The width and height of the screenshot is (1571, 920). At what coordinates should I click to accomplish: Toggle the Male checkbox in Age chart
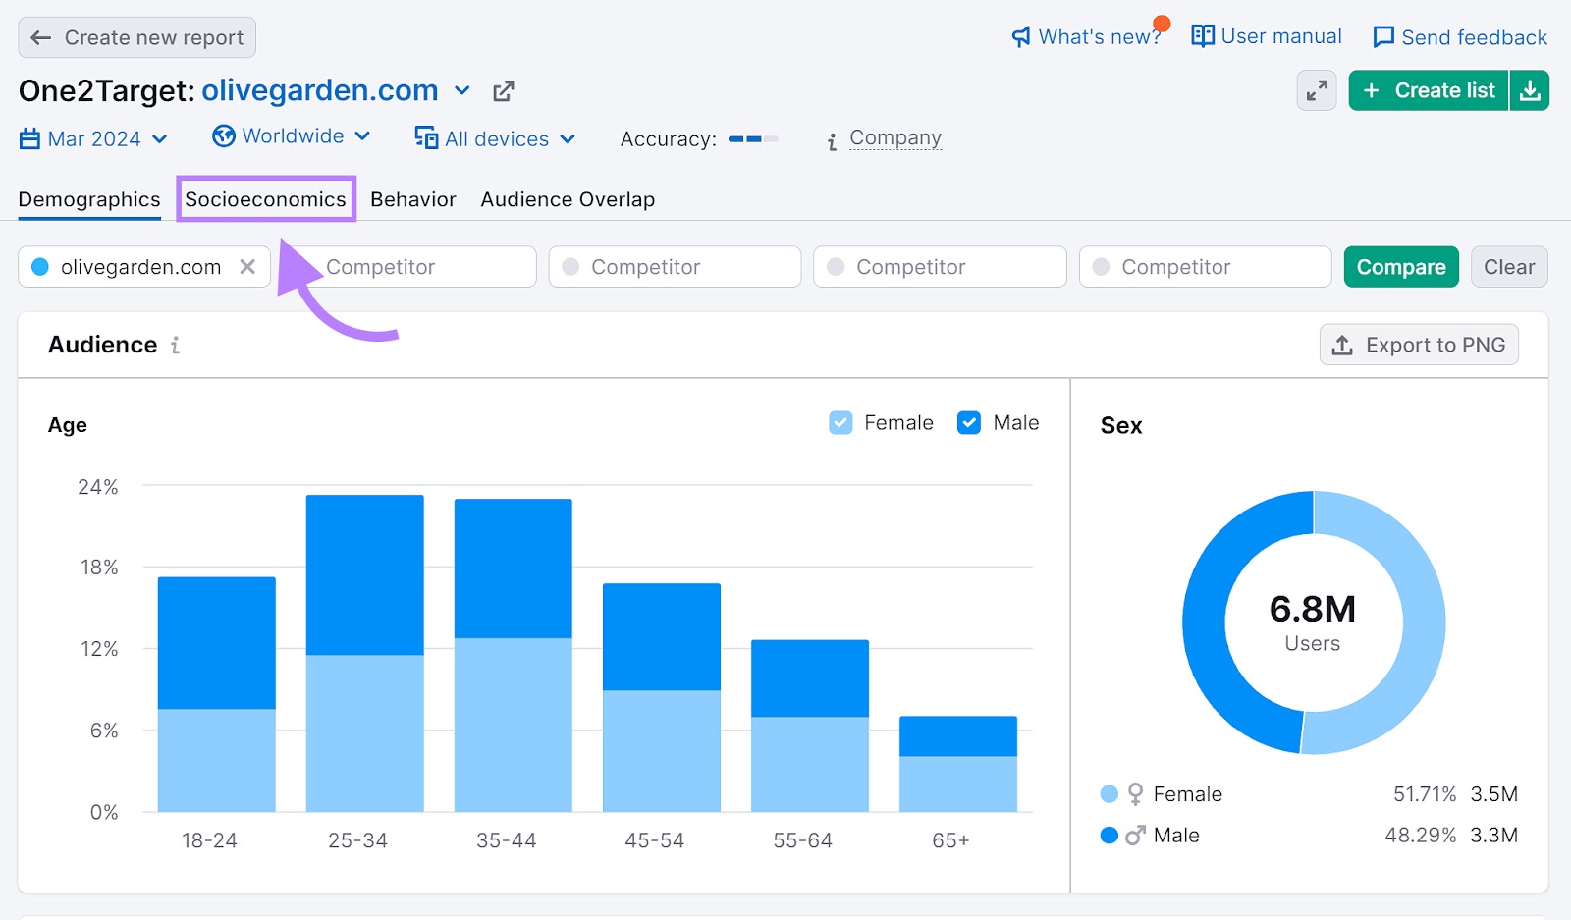(969, 423)
